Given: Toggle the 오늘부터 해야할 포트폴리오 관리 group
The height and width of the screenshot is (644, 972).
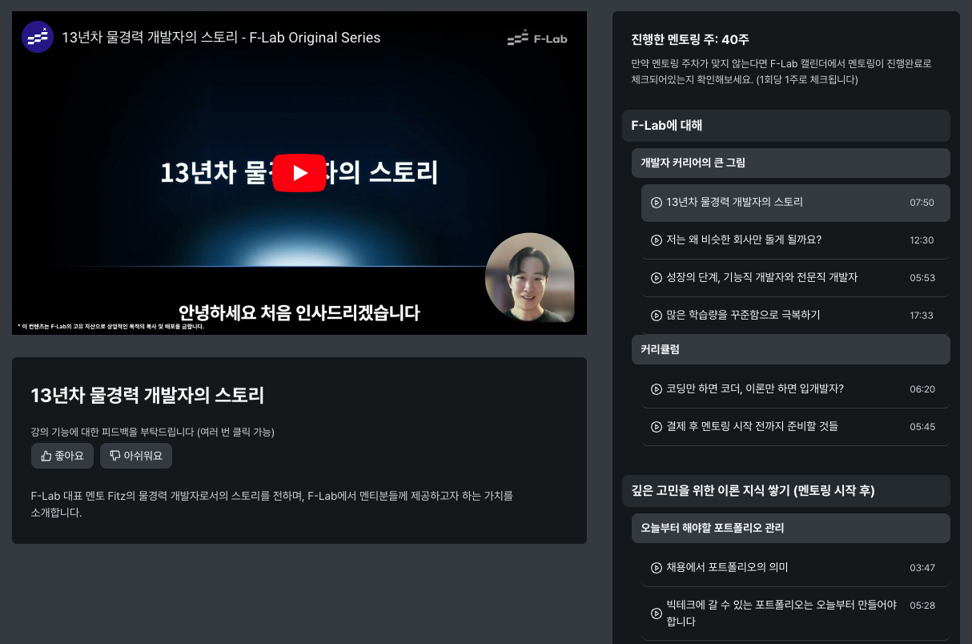Looking at the screenshot, I should (790, 529).
